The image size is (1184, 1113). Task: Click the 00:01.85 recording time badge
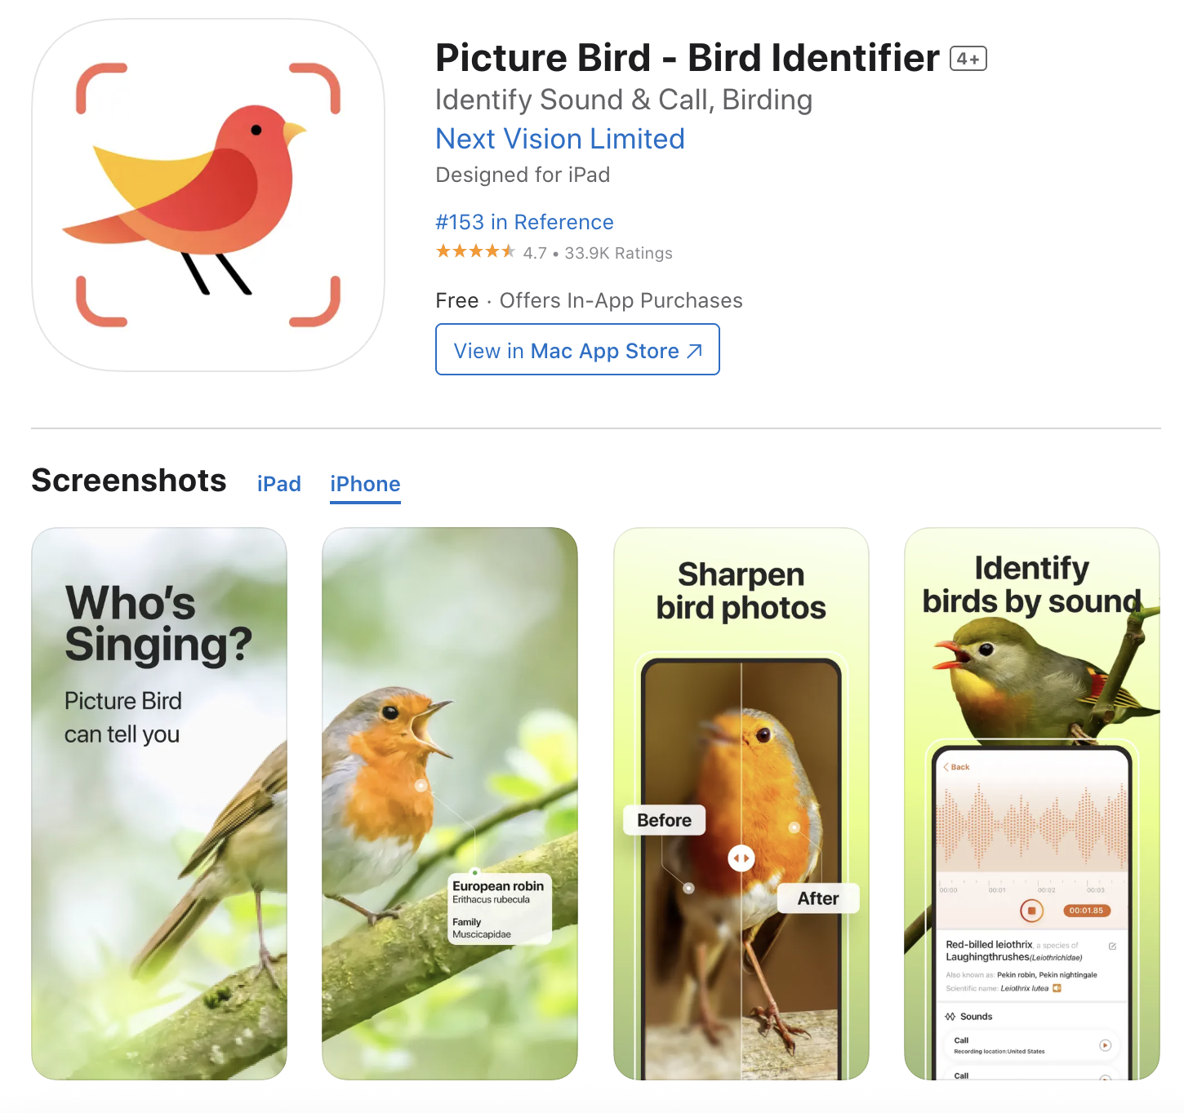coord(1086,910)
